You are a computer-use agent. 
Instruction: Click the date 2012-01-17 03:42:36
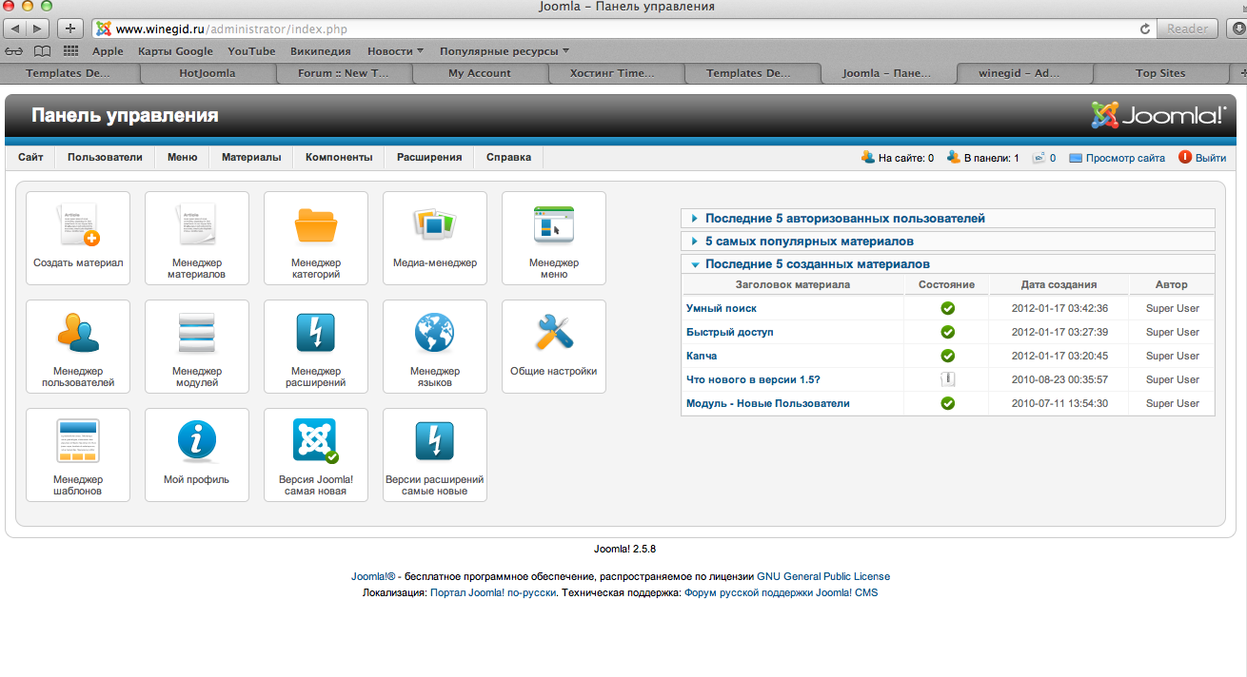[1059, 308]
